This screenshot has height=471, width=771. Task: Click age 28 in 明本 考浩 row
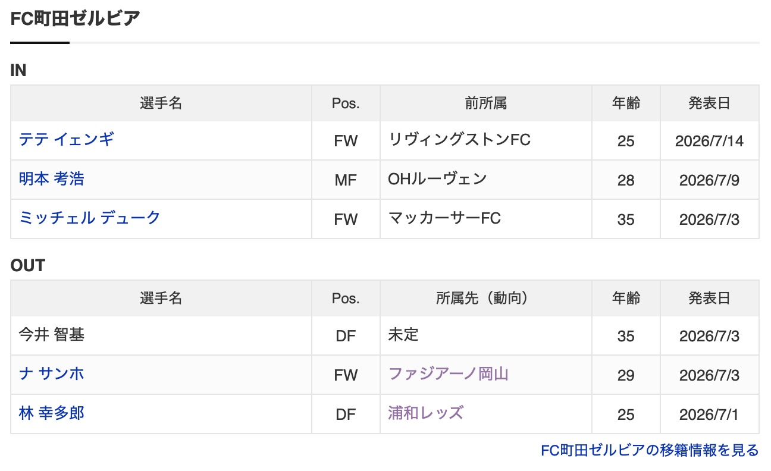626,181
